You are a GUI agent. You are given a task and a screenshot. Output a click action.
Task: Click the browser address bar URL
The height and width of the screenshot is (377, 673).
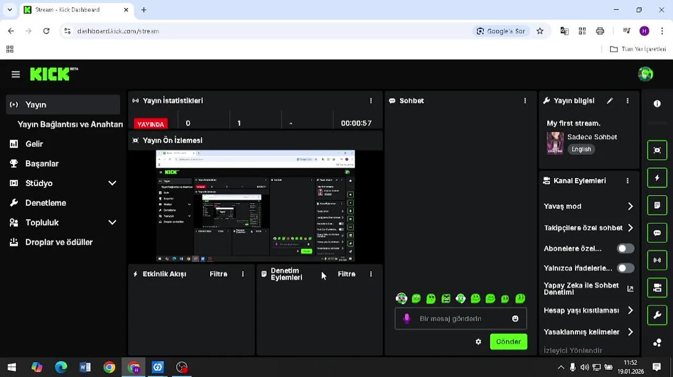coord(118,31)
